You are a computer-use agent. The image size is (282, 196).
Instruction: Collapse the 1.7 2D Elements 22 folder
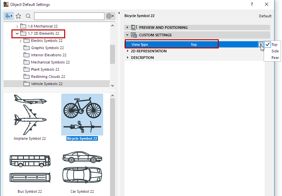click(x=17, y=33)
